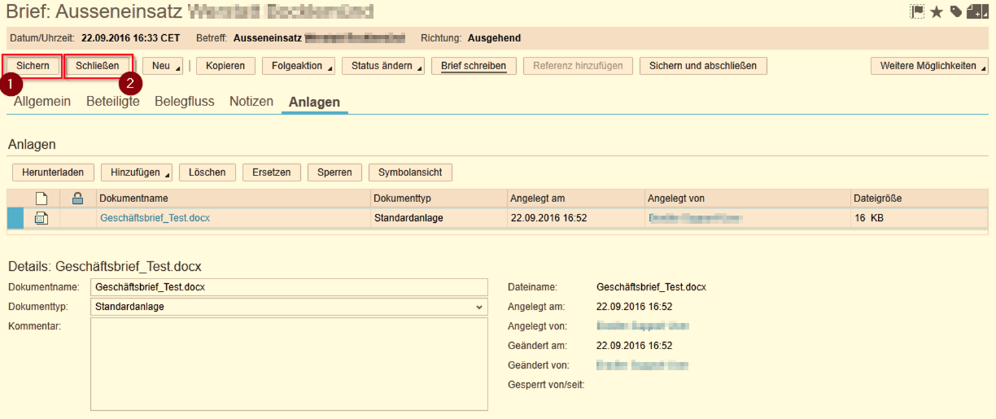Switch to Symbolansicht view

[x=410, y=172]
